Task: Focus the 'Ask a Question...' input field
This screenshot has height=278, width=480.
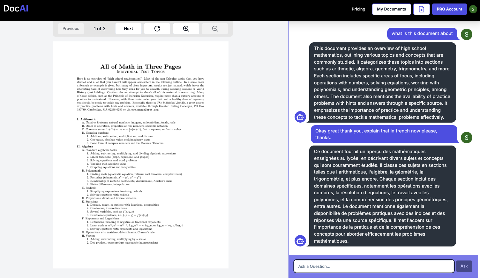Action: (x=374, y=266)
